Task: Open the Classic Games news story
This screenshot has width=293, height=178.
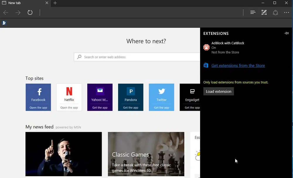Action: pos(146,154)
